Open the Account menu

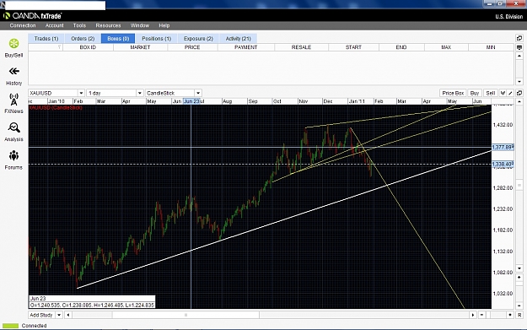pyautogui.click(x=55, y=25)
